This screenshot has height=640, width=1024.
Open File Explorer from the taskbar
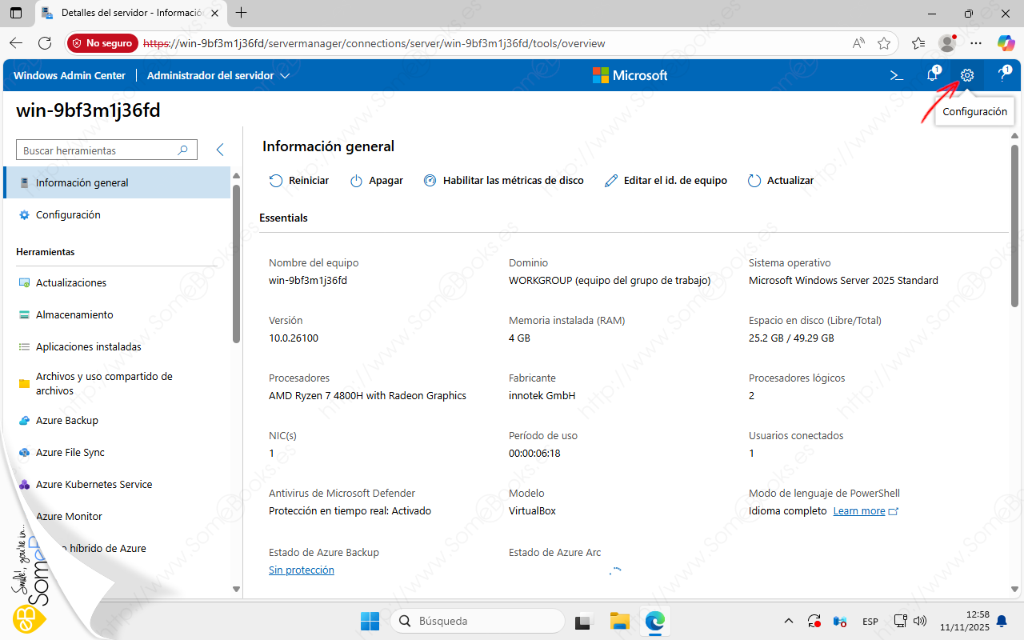pyautogui.click(x=620, y=621)
